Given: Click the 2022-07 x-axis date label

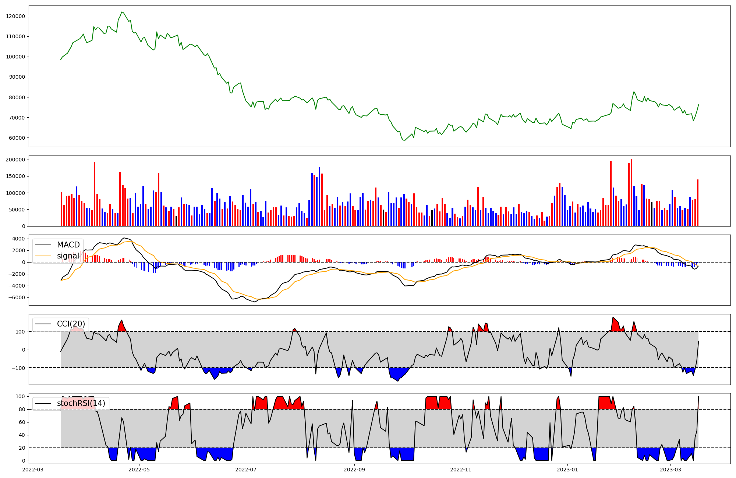Looking at the screenshot, I should coord(245,470).
